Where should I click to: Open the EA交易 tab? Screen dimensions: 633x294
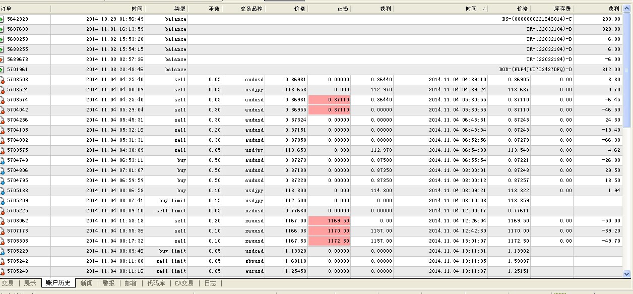(x=183, y=283)
